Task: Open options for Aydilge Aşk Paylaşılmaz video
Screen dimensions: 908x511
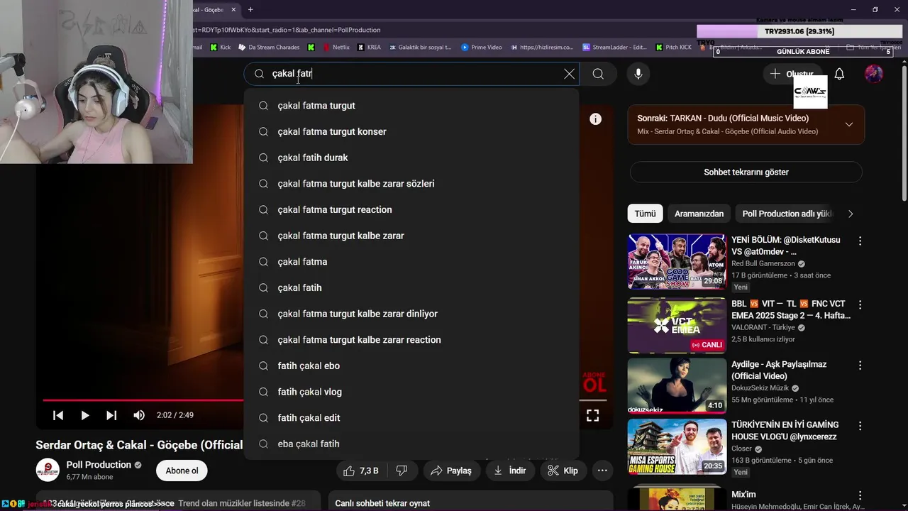Action: pyautogui.click(x=860, y=366)
